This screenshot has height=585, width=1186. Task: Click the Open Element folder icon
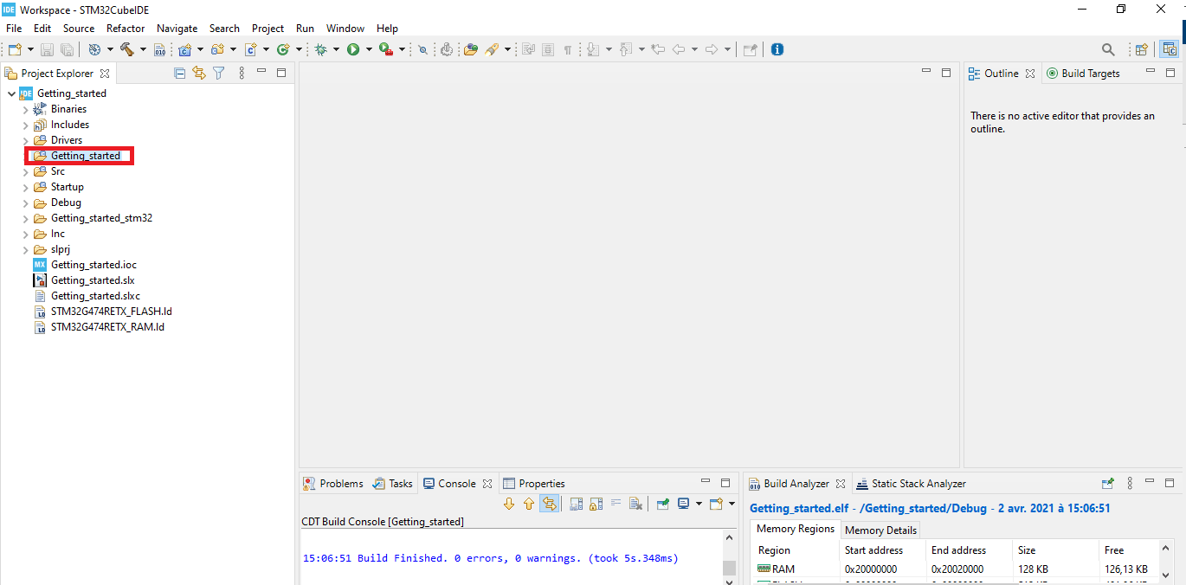(x=470, y=49)
